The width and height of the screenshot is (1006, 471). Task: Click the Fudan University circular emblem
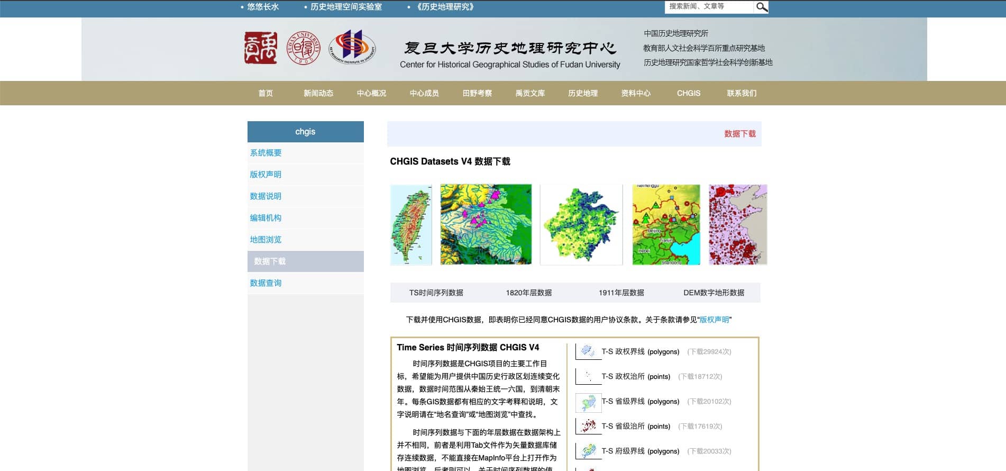click(x=304, y=48)
